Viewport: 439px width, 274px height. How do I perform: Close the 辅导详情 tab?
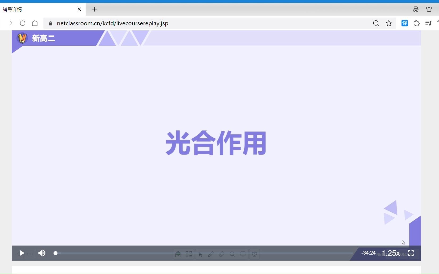[x=79, y=9]
